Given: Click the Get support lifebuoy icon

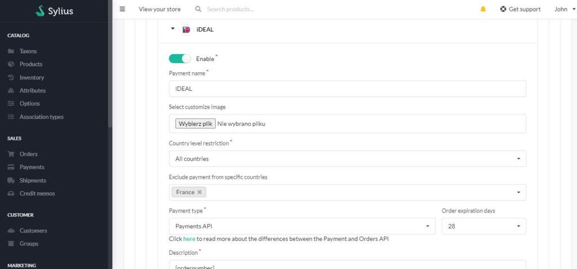Looking at the screenshot, I should pos(503,9).
